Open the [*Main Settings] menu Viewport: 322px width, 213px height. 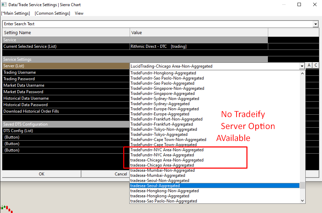16,13
